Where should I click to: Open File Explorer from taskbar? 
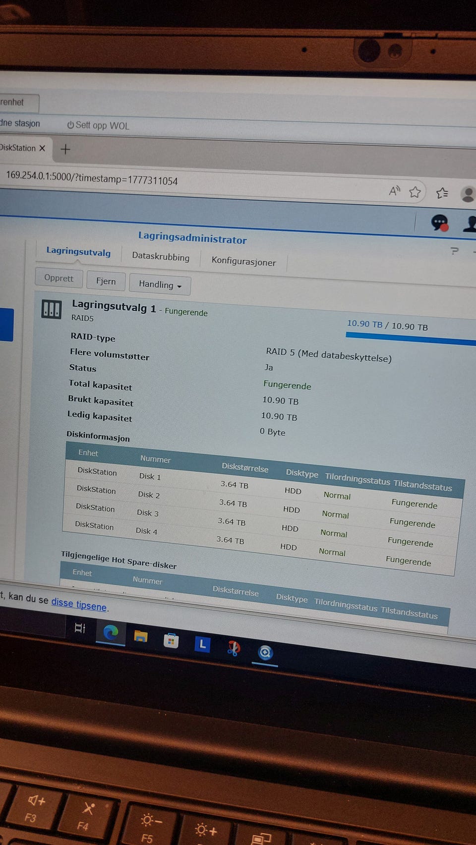[141, 636]
